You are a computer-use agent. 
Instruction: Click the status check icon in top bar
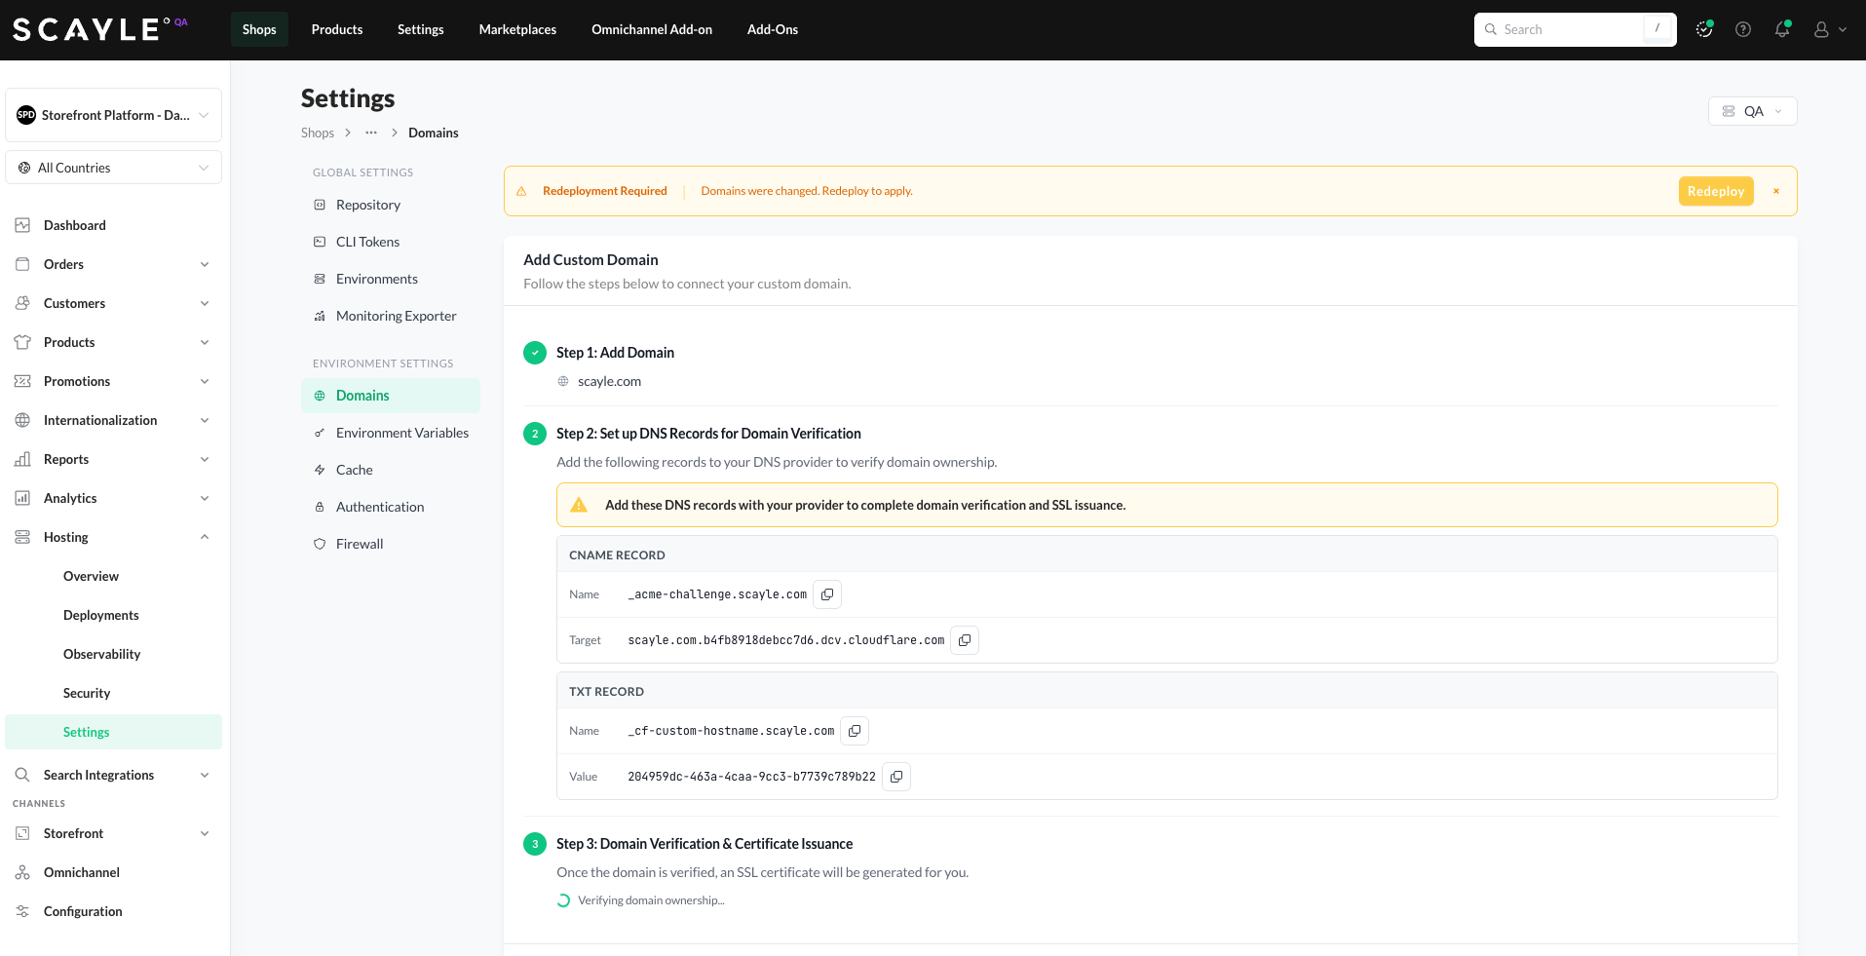pyautogui.click(x=1704, y=29)
